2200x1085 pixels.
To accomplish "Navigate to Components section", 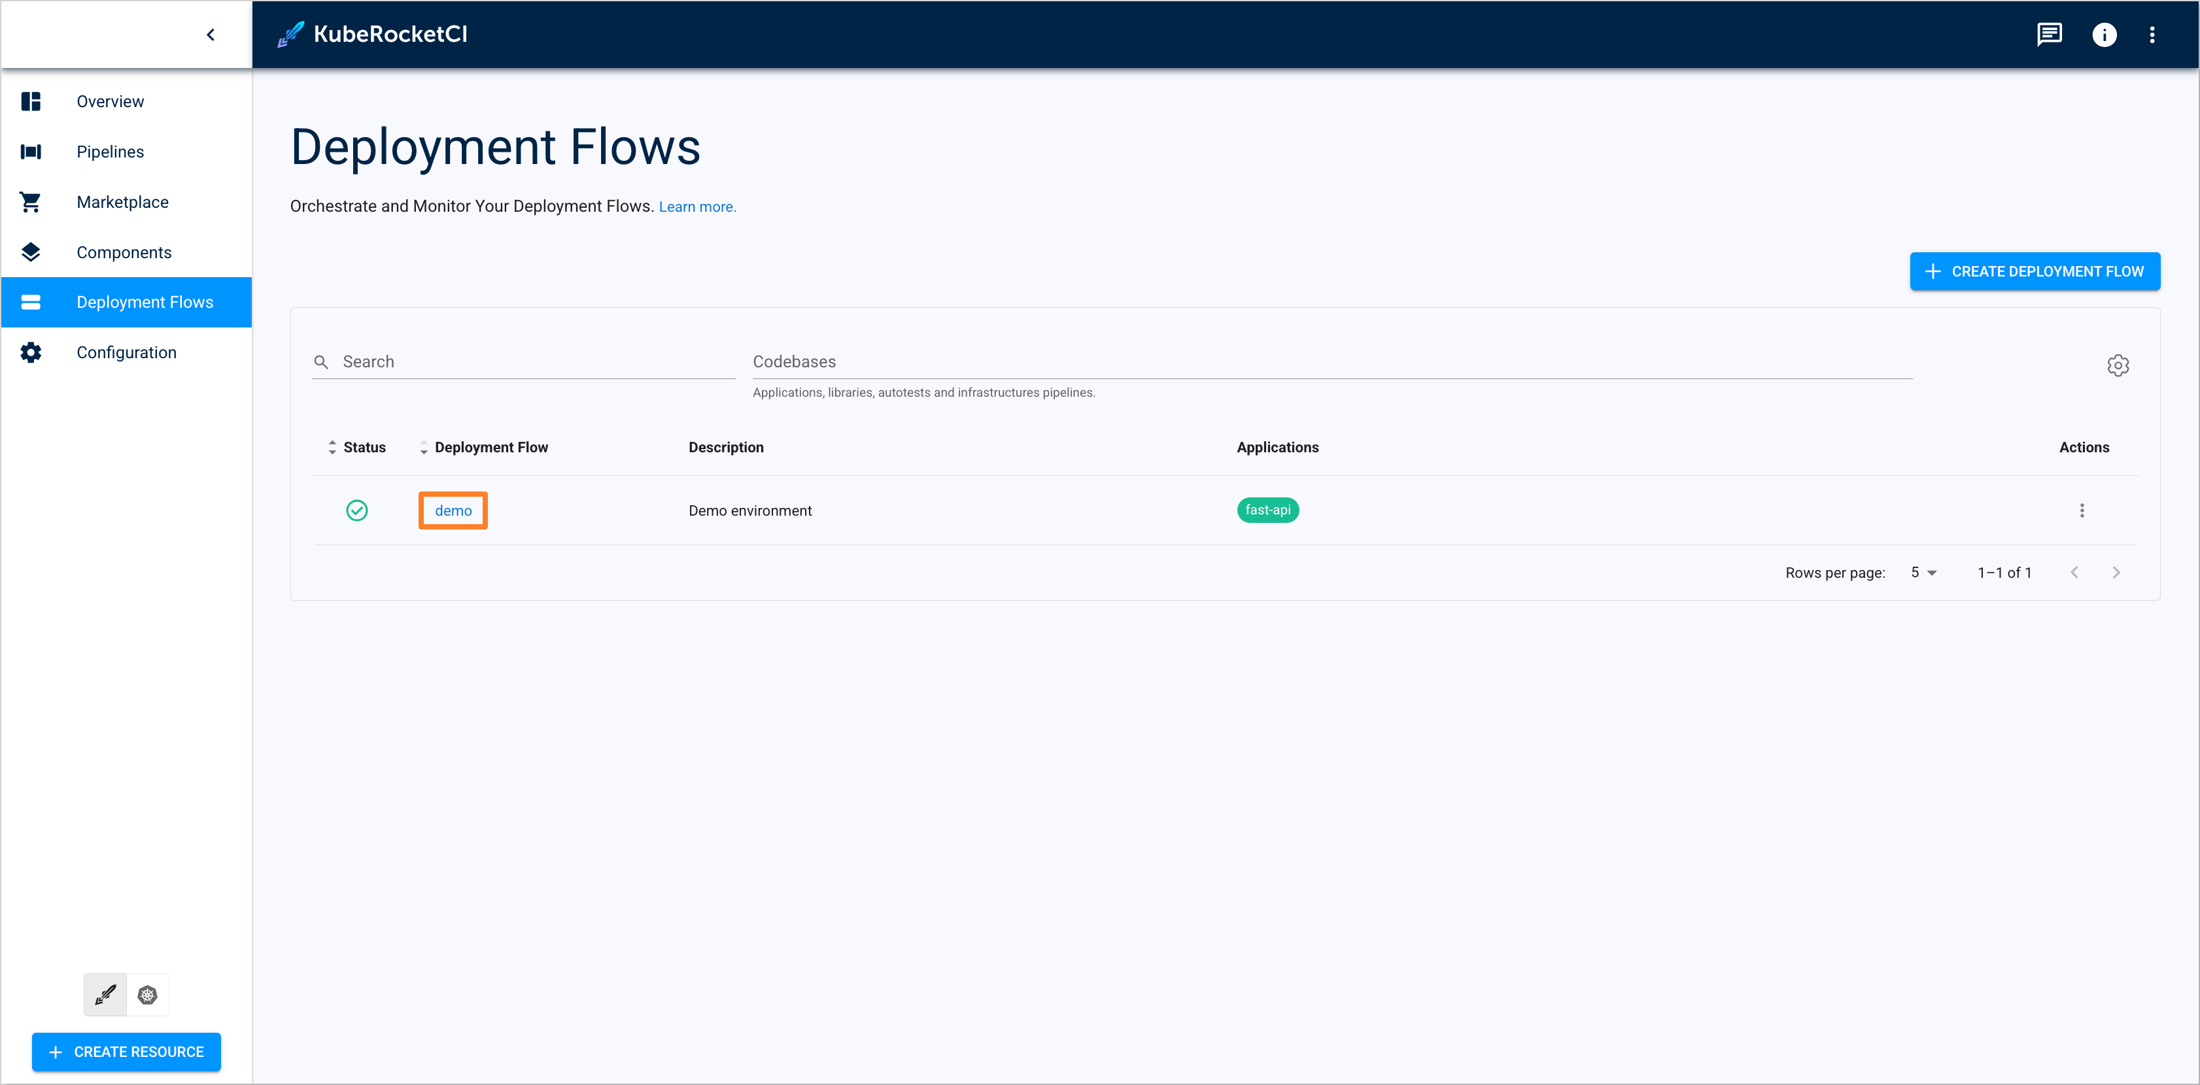I will pos(125,252).
